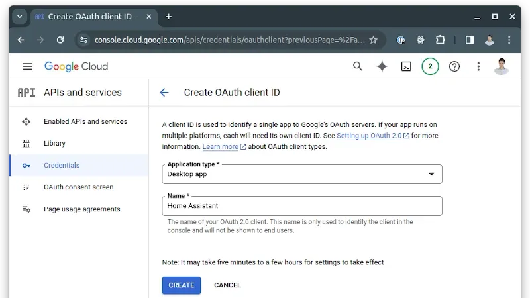Toggle the browser side panel icon
The image size is (530, 298).
click(470, 40)
